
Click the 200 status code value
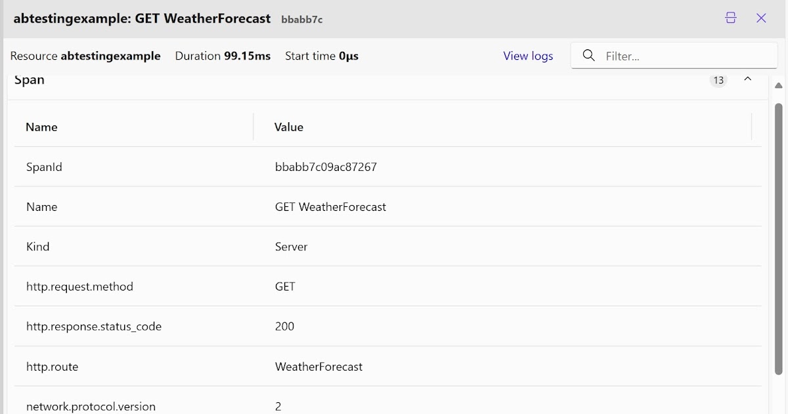tap(284, 327)
